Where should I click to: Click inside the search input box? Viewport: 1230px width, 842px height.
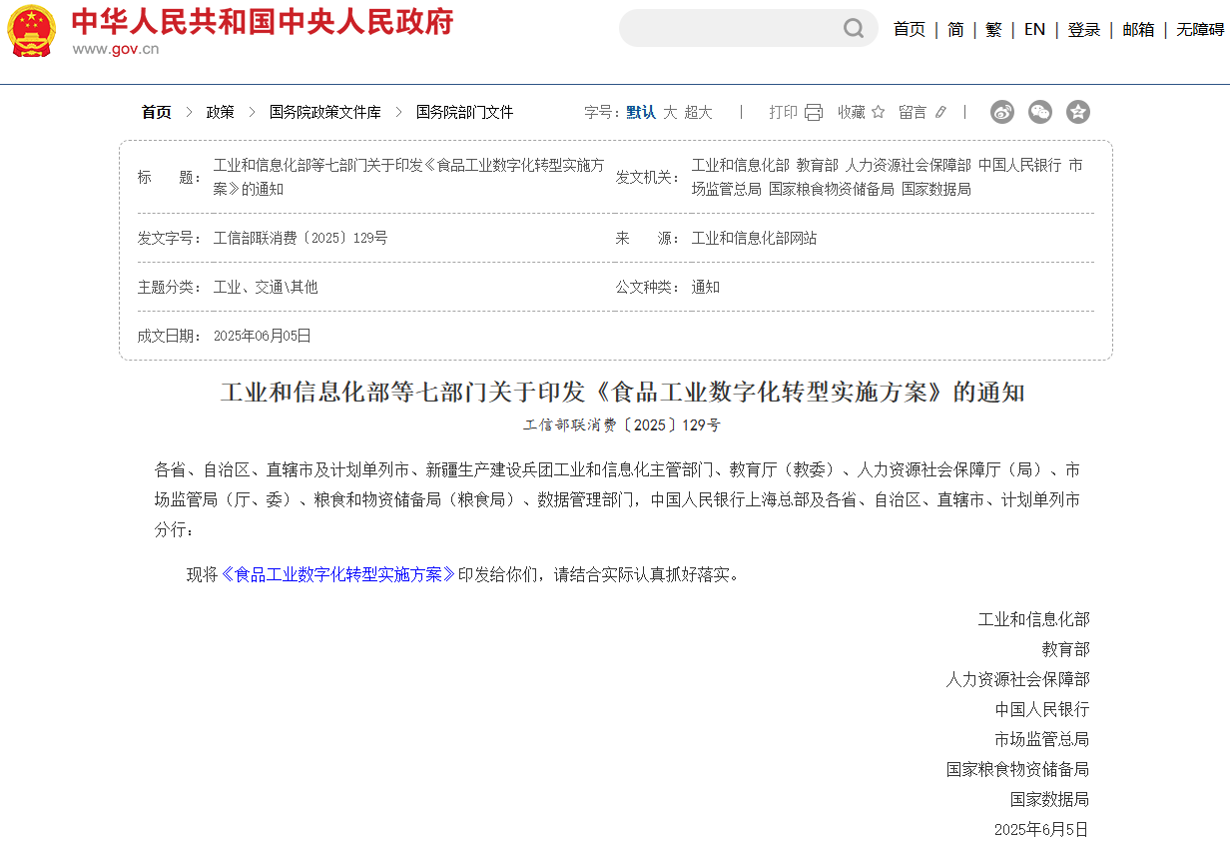click(x=729, y=28)
